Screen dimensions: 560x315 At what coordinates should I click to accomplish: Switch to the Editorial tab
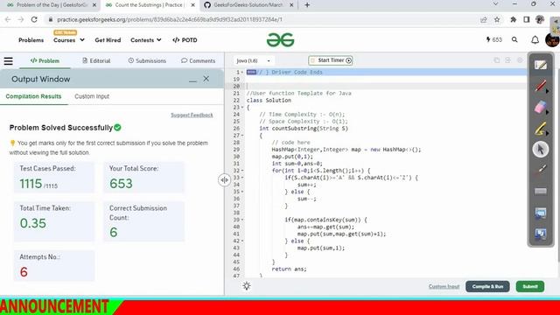pyautogui.click(x=96, y=60)
